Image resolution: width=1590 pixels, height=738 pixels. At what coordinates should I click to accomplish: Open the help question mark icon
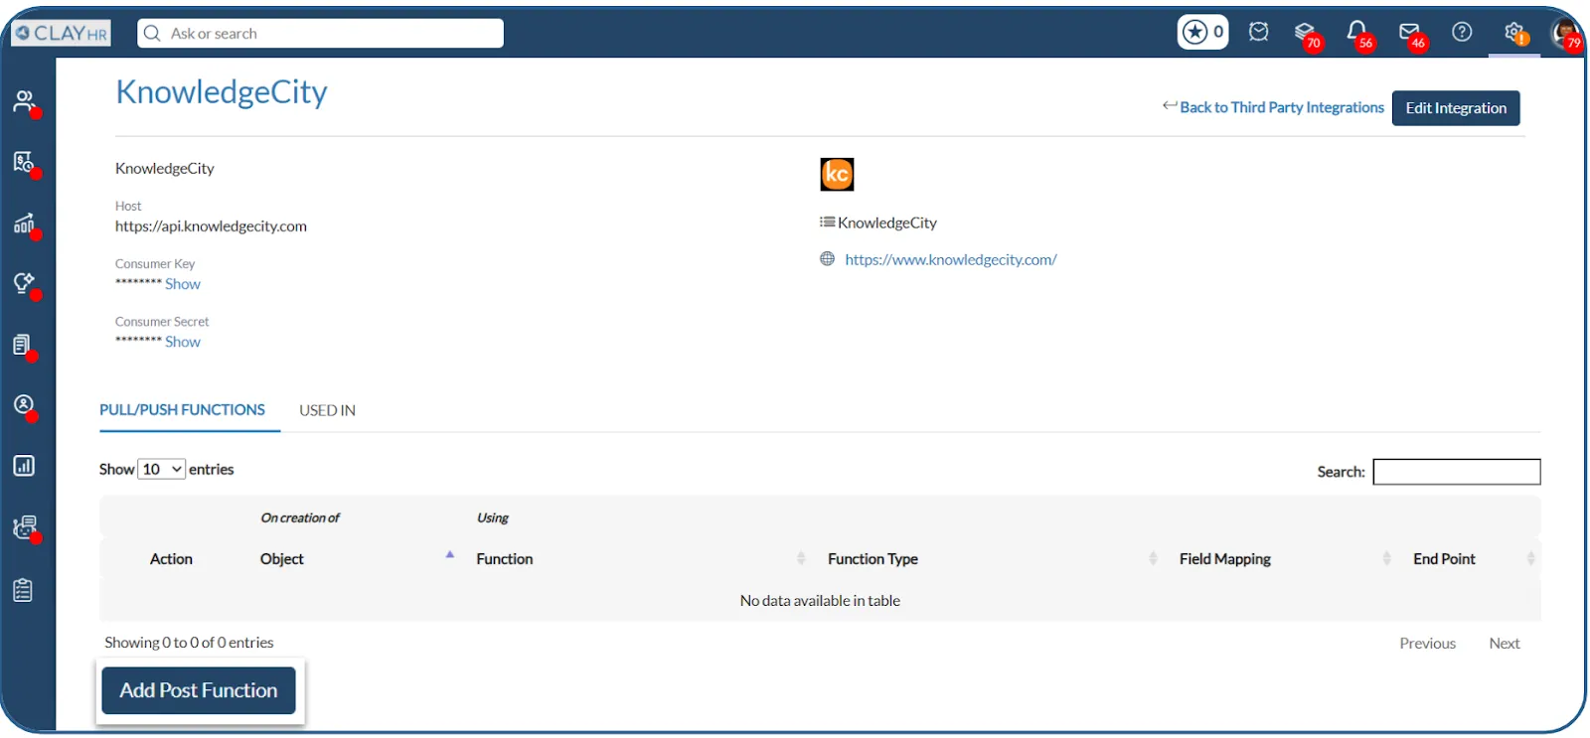coord(1462,32)
